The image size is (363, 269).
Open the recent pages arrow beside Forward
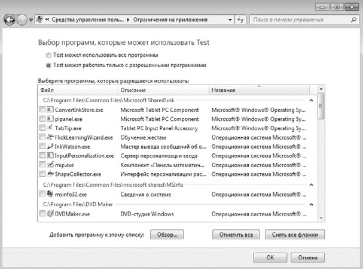[x=30, y=20]
